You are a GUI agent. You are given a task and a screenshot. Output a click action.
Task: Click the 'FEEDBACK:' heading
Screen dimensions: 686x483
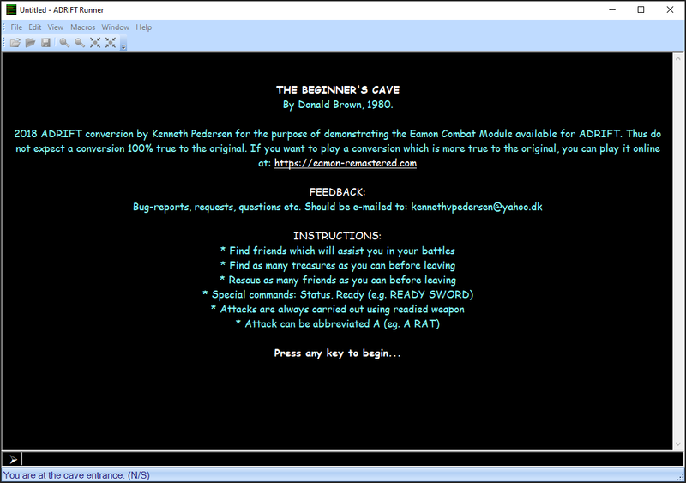pos(337,192)
